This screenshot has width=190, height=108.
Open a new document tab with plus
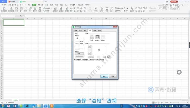tap(46, 2)
